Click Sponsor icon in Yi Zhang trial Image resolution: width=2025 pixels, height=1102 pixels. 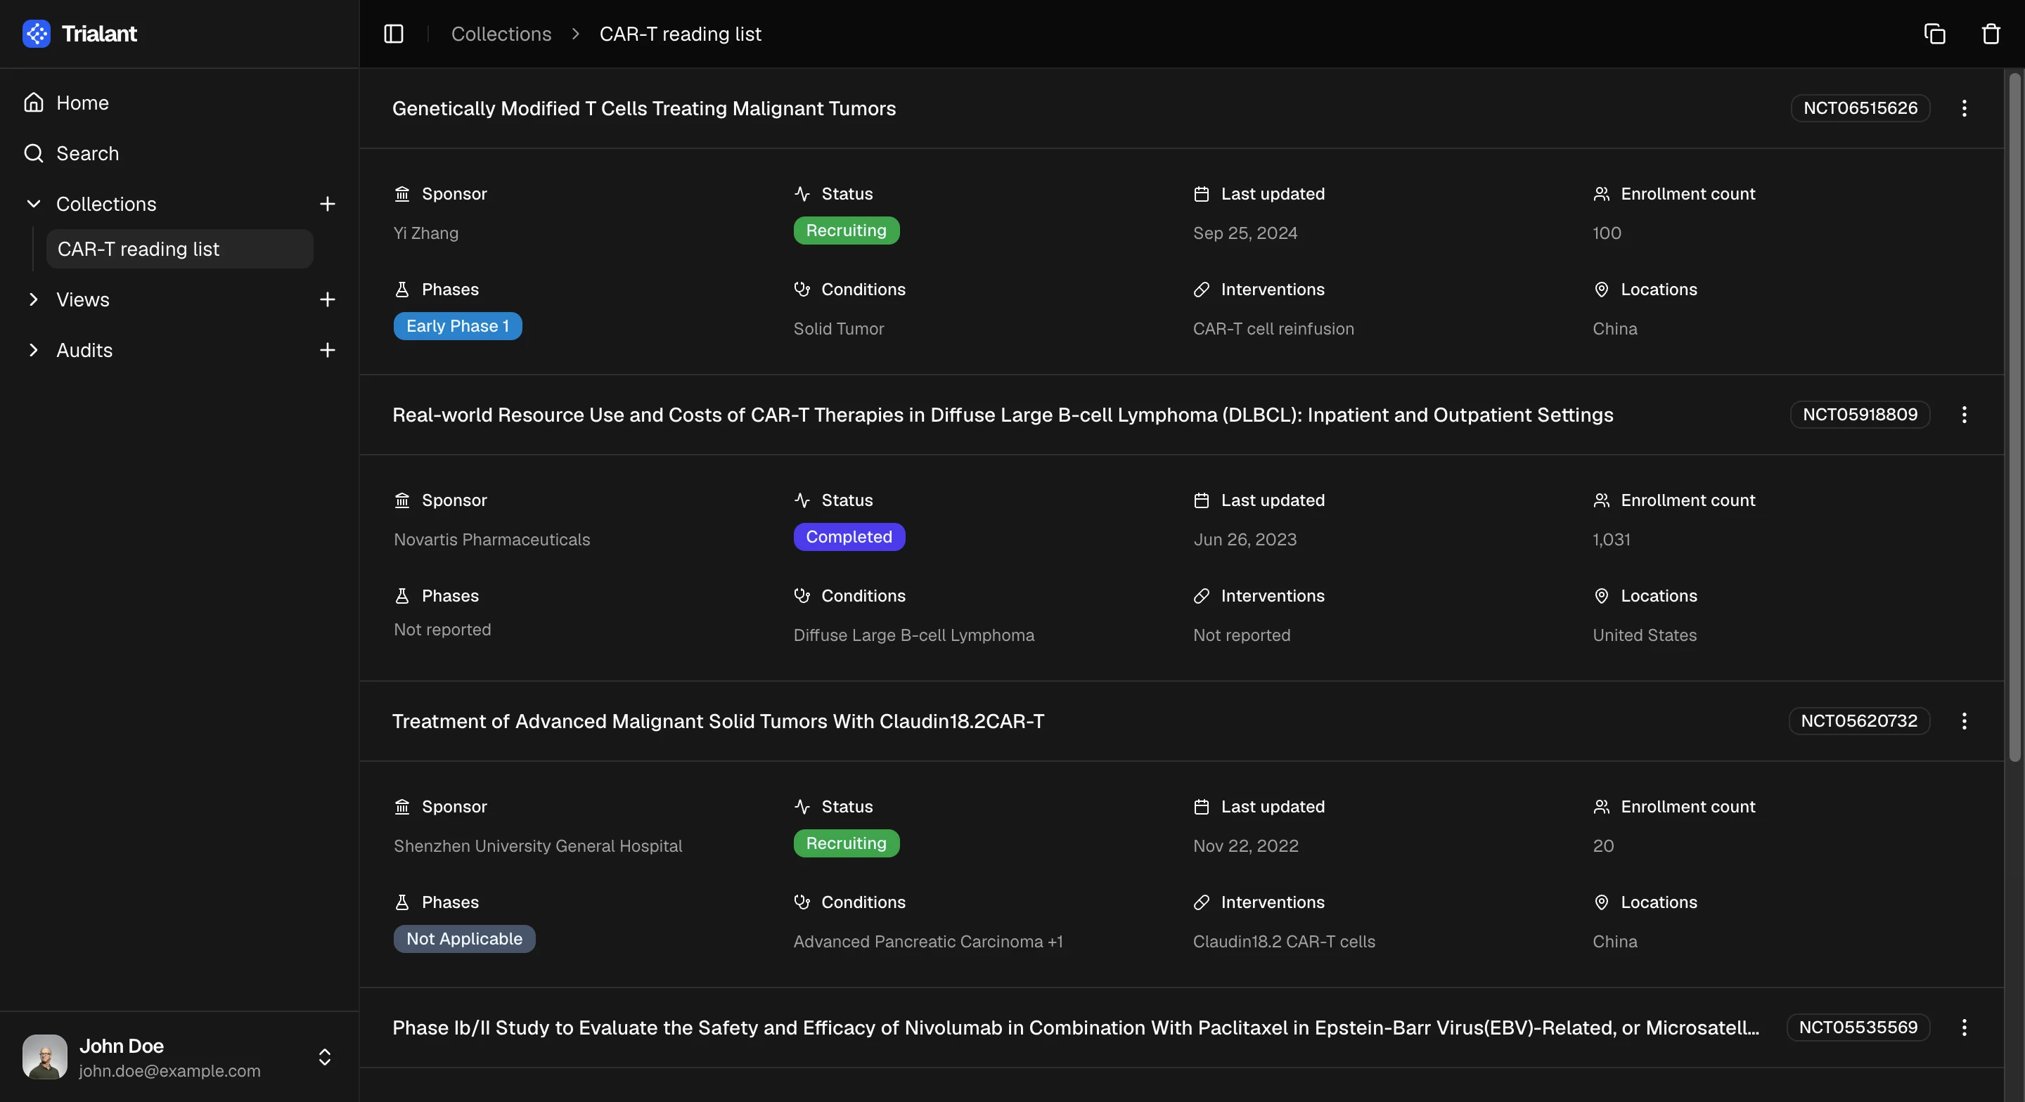[x=401, y=194]
